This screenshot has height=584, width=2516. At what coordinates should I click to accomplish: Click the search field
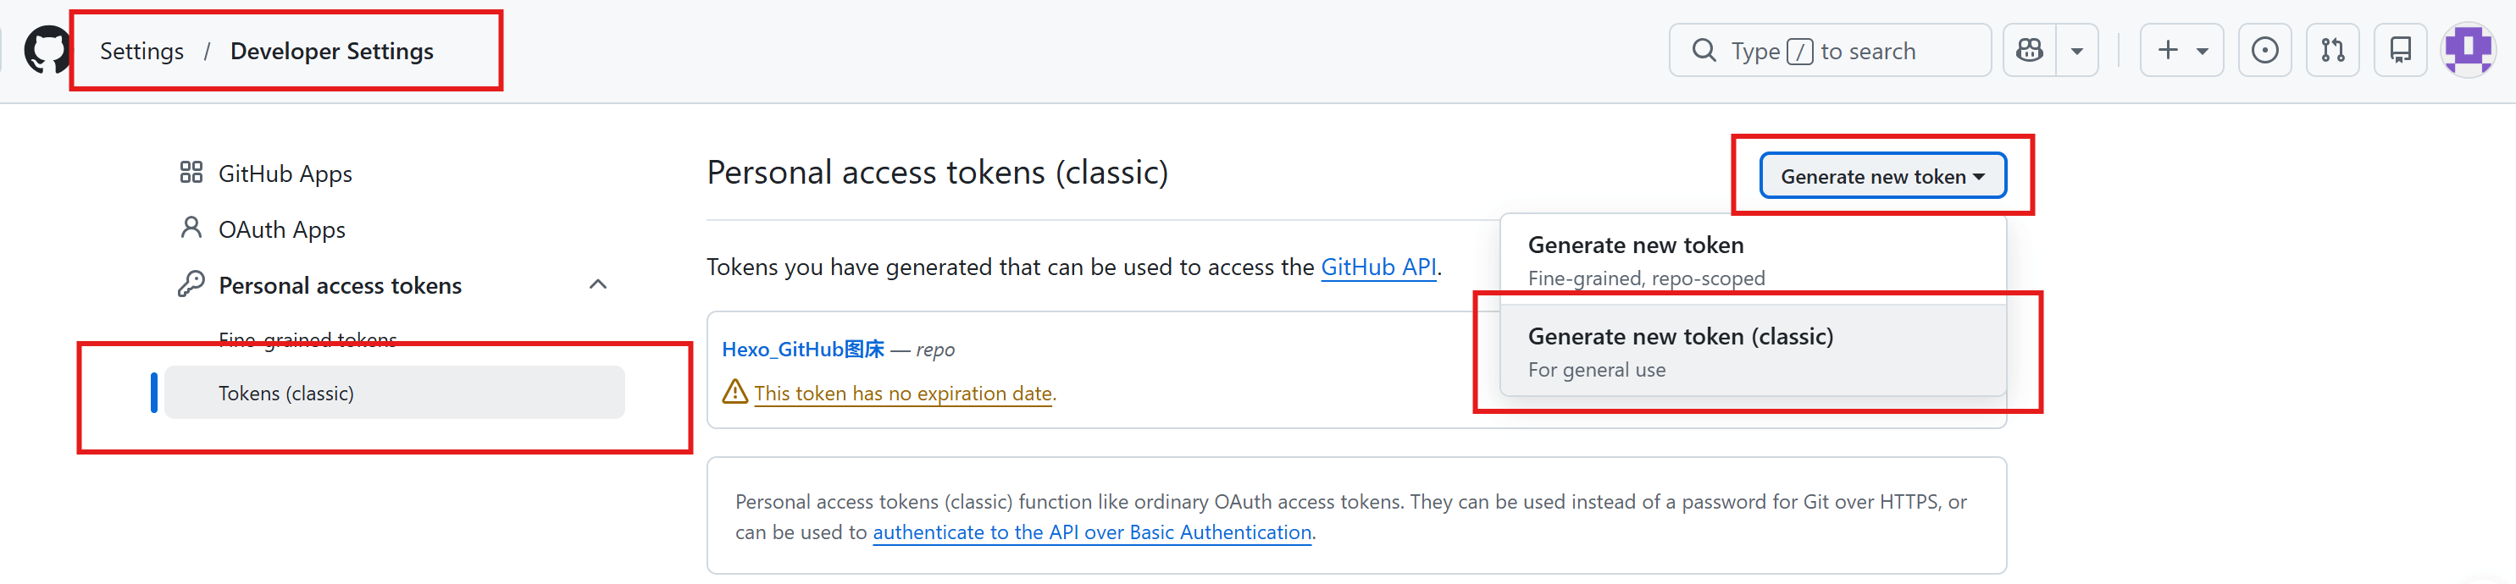click(x=1826, y=50)
